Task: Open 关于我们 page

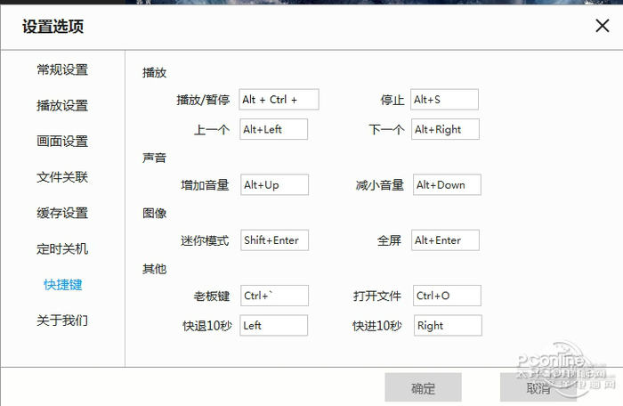Action: [62, 321]
